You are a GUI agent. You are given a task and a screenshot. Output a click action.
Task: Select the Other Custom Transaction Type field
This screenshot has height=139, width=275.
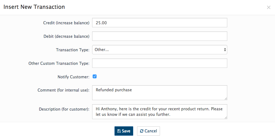click(x=160, y=63)
